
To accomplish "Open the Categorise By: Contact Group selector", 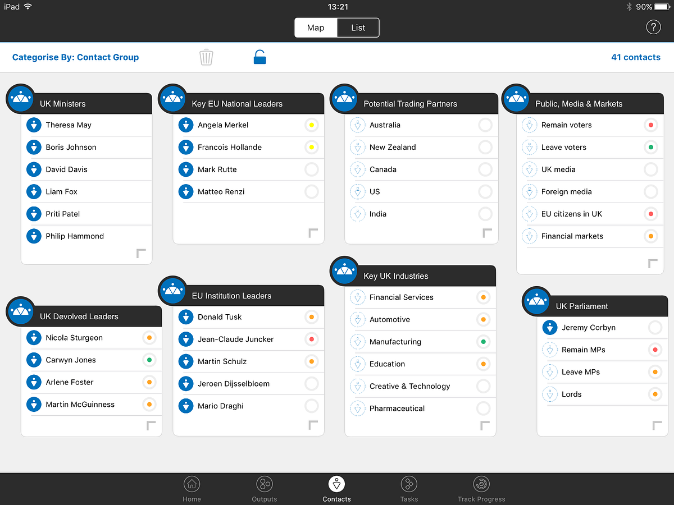I will pos(75,57).
